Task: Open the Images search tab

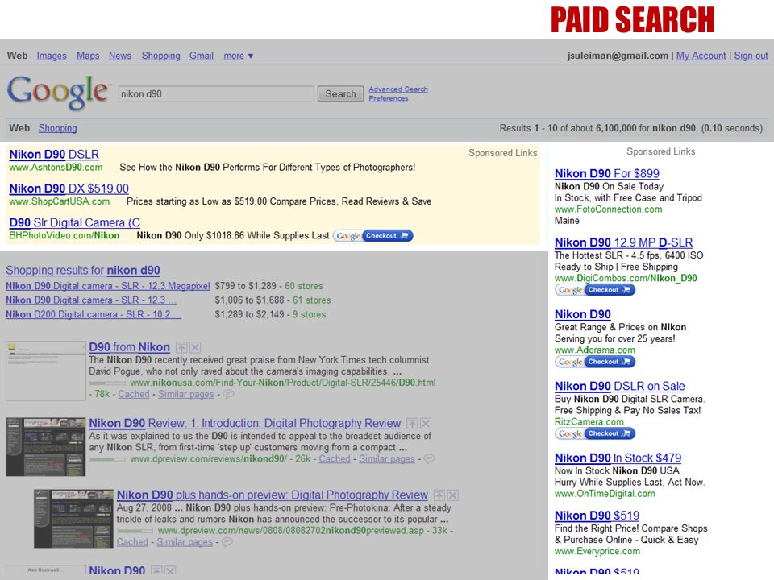Action: tap(52, 56)
